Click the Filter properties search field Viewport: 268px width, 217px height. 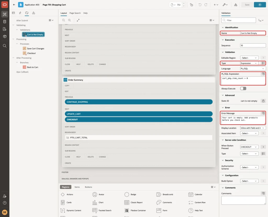tap(239, 20)
